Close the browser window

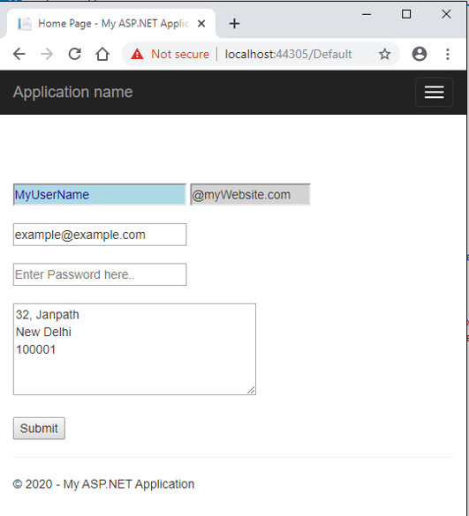pyautogui.click(x=446, y=14)
